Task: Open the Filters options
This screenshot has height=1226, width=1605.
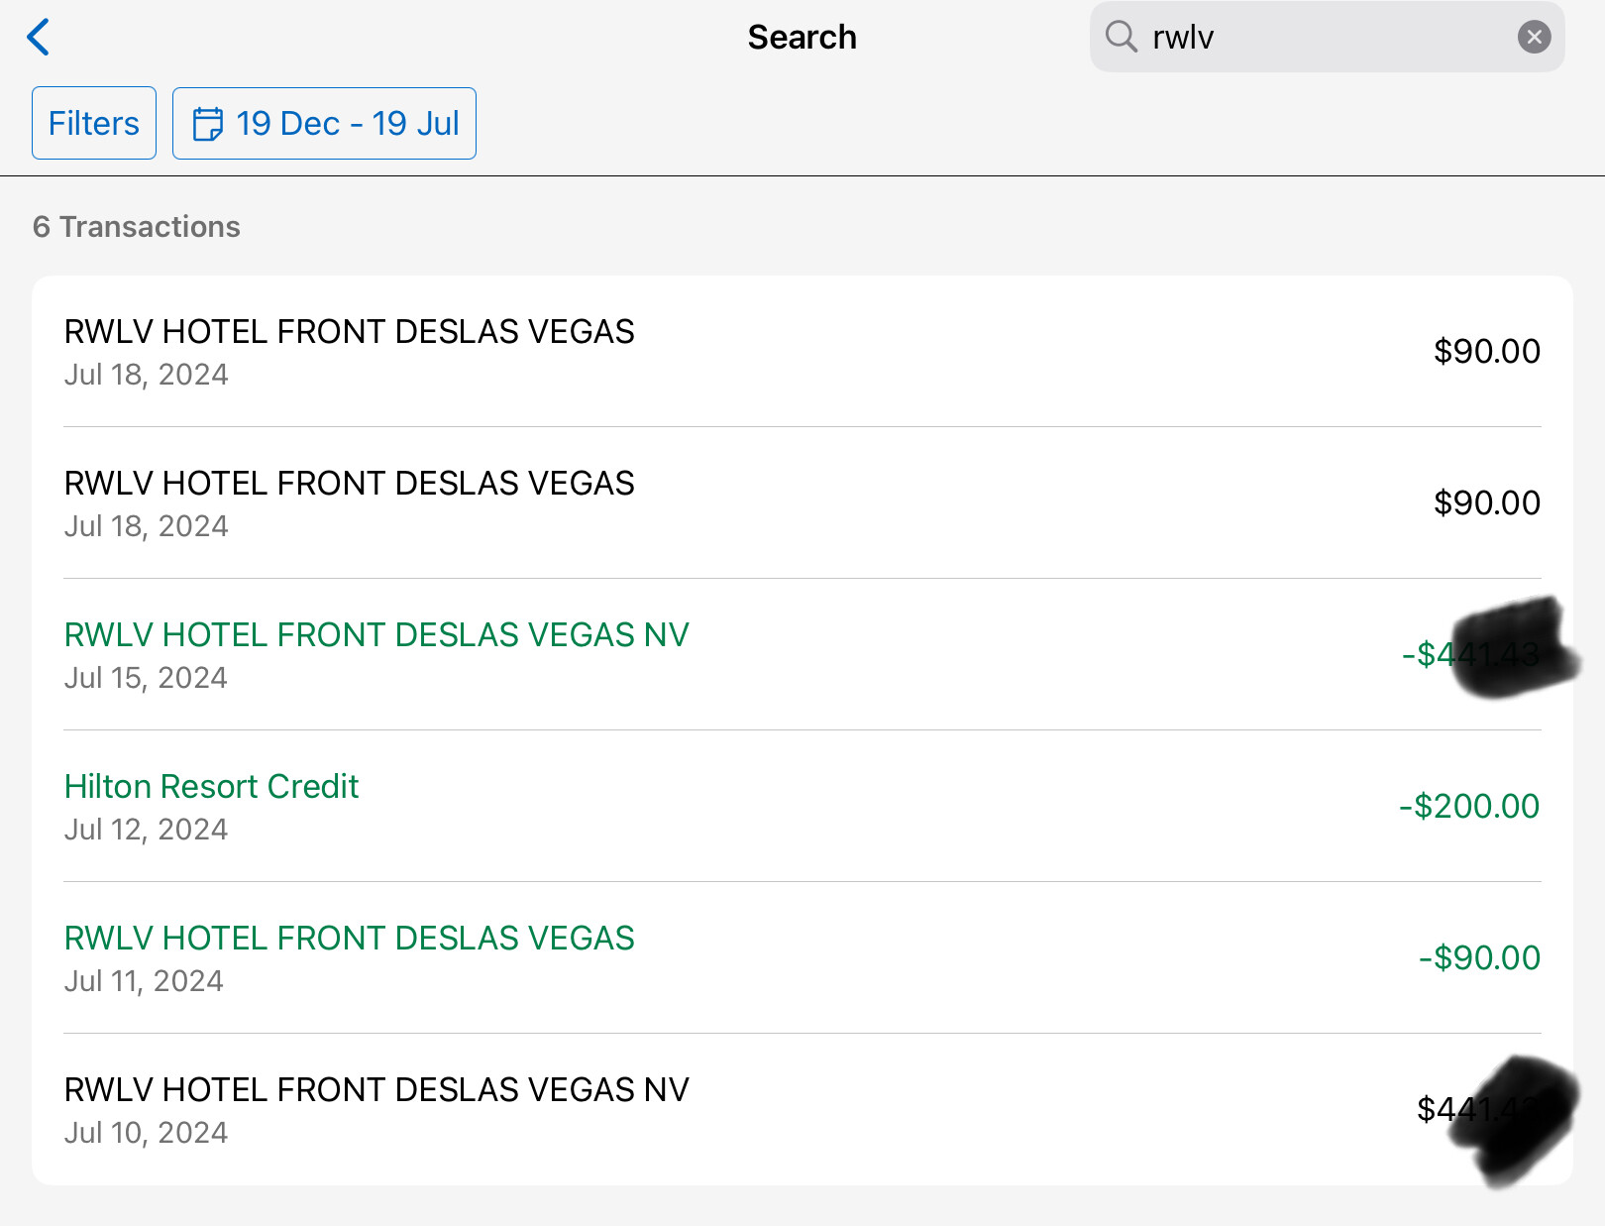Action: pyautogui.click(x=94, y=124)
